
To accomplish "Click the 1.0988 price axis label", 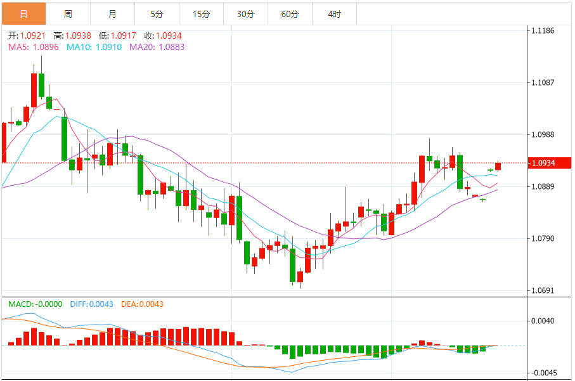I will point(543,134).
